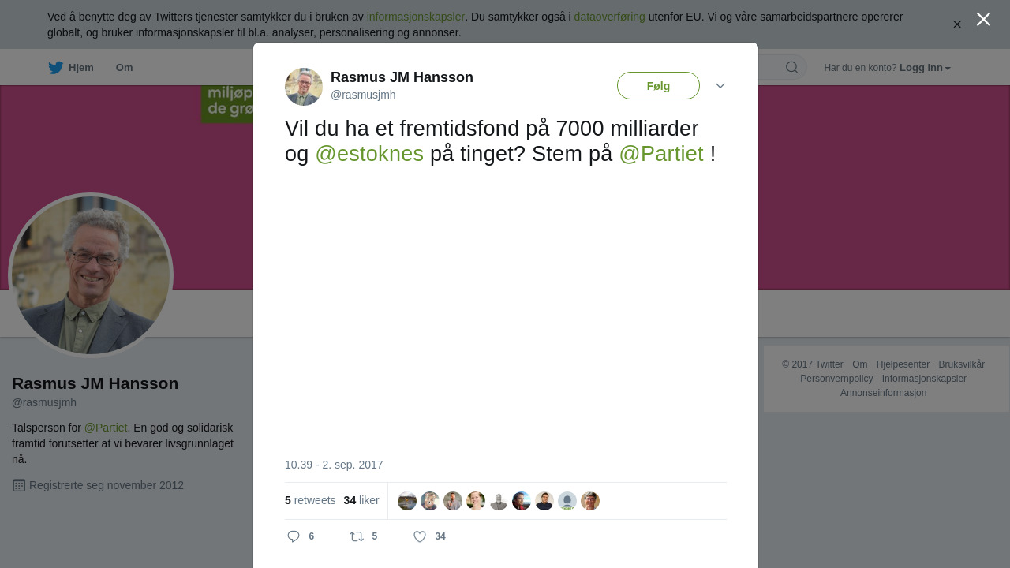Open the informasjonskapsler link in banner

pyautogui.click(x=415, y=17)
